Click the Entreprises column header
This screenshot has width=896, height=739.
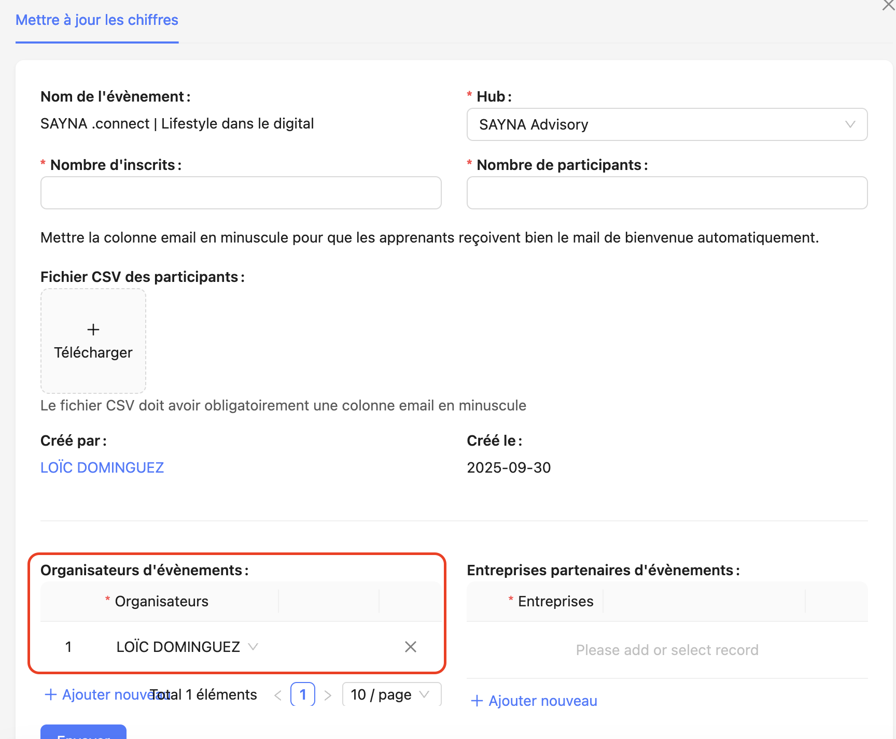pyautogui.click(x=555, y=601)
